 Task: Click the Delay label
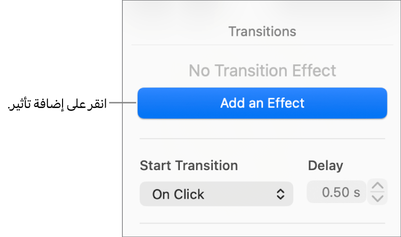(325, 166)
